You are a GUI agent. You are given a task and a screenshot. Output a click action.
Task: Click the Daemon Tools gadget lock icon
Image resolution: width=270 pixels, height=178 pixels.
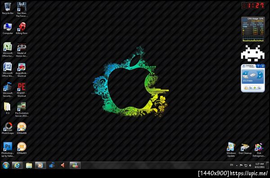(x=246, y=88)
